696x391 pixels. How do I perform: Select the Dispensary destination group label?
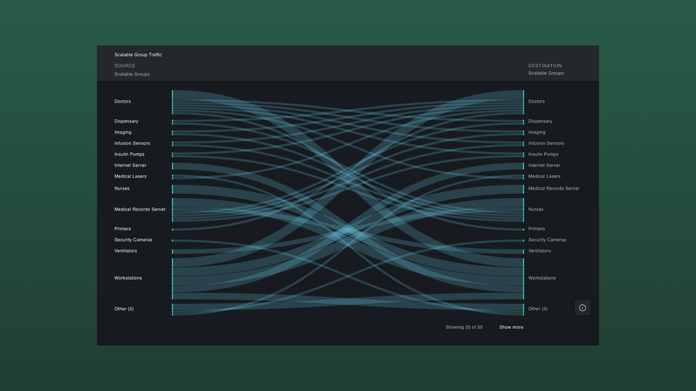tap(540, 121)
